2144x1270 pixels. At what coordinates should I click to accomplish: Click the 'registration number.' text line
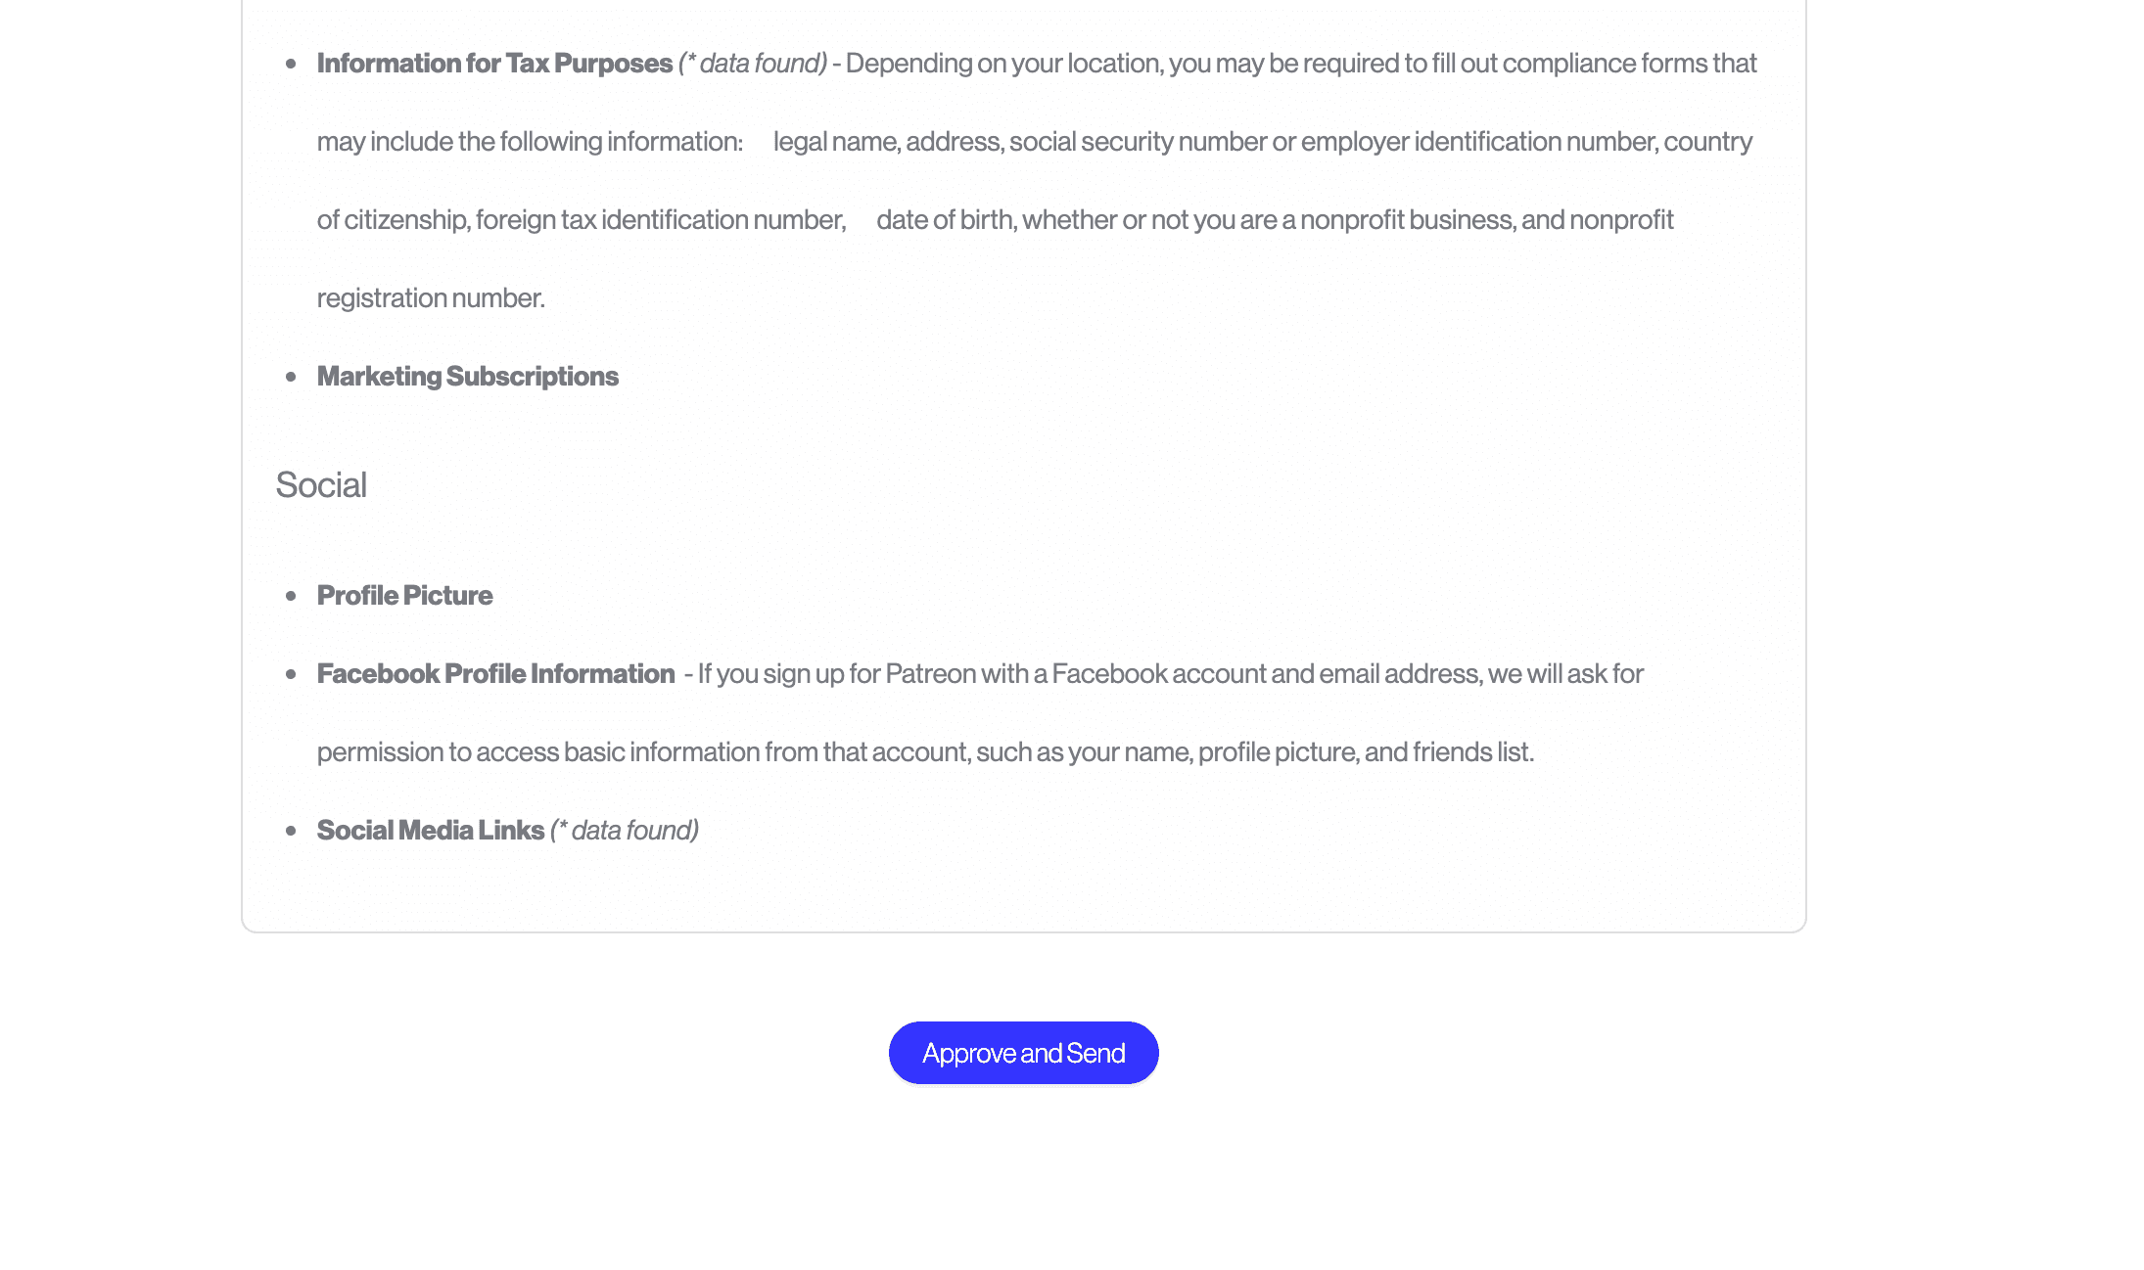(431, 298)
